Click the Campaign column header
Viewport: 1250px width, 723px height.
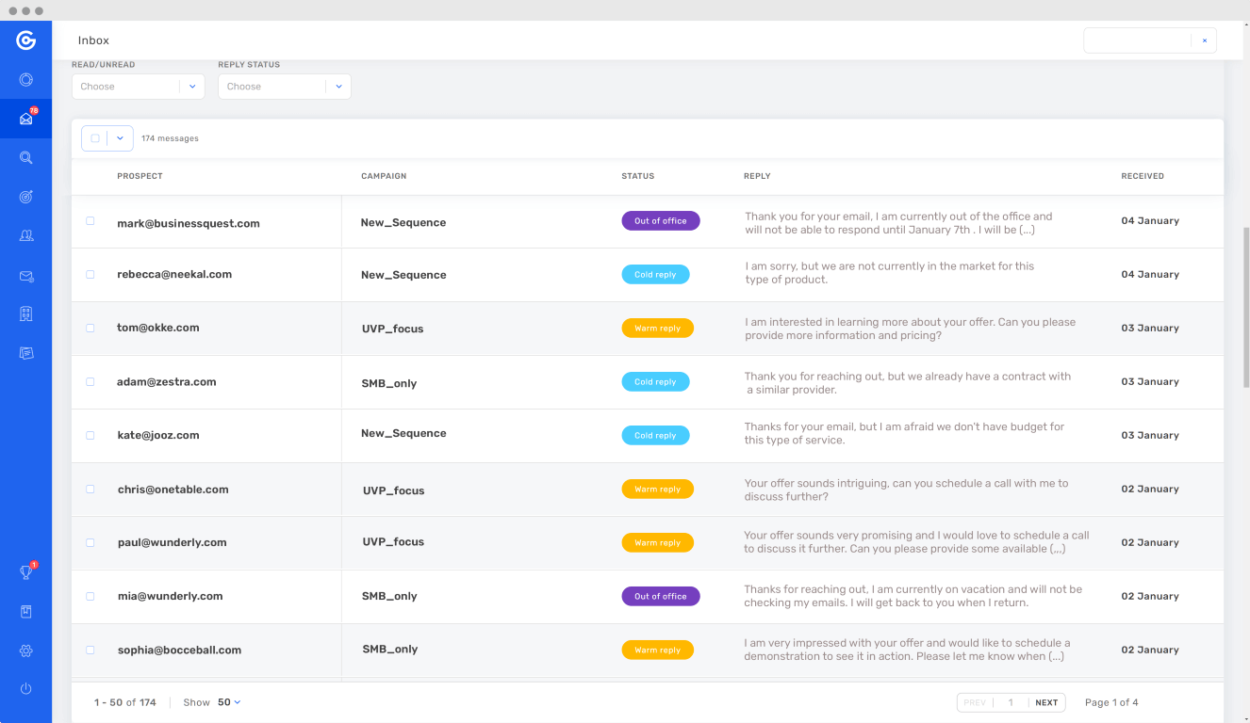pyautogui.click(x=384, y=176)
